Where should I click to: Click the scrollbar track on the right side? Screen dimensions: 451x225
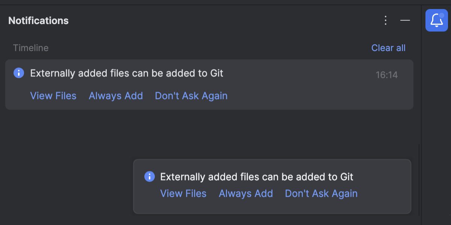pos(418,180)
